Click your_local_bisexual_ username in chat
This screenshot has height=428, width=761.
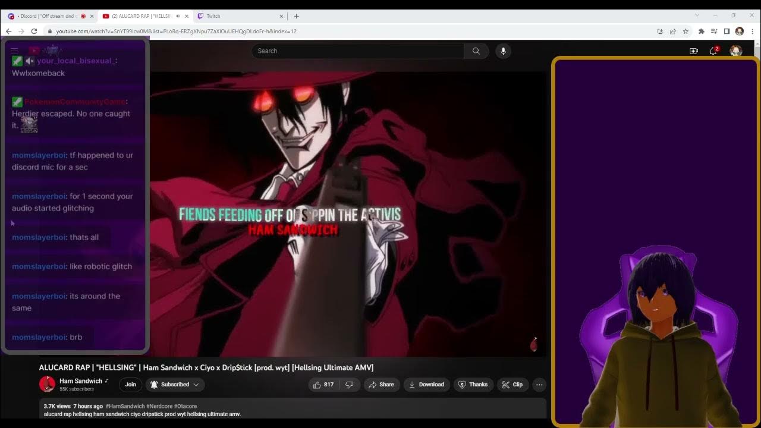pyautogui.click(x=77, y=61)
